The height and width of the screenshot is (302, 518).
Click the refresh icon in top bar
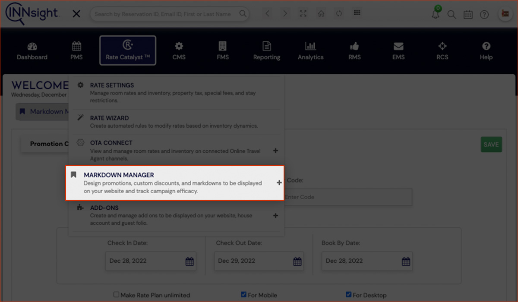pyautogui.click(x=339, y=14)
